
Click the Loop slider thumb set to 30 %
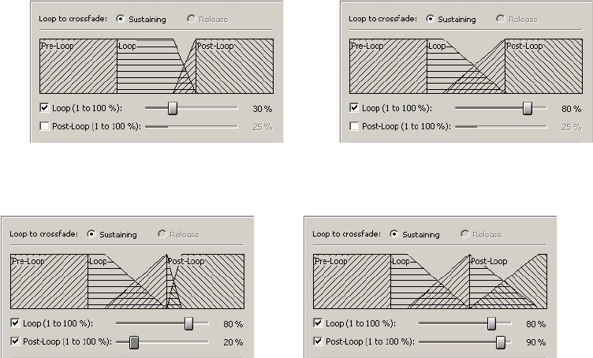(x=173, y=108)
